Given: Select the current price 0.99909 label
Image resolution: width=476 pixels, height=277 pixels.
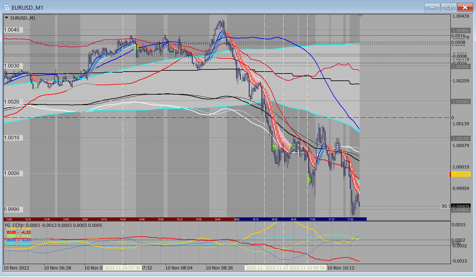Looking at the screenshot, I should click(x=461, y=206).
